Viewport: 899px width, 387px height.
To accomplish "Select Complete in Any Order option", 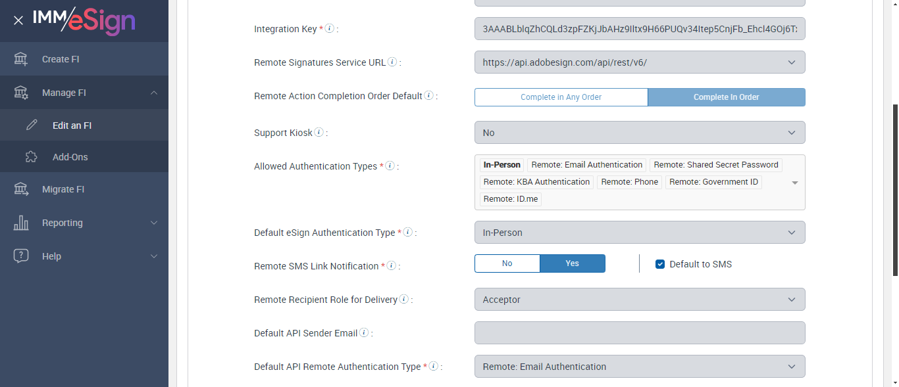I will point(561,97).
